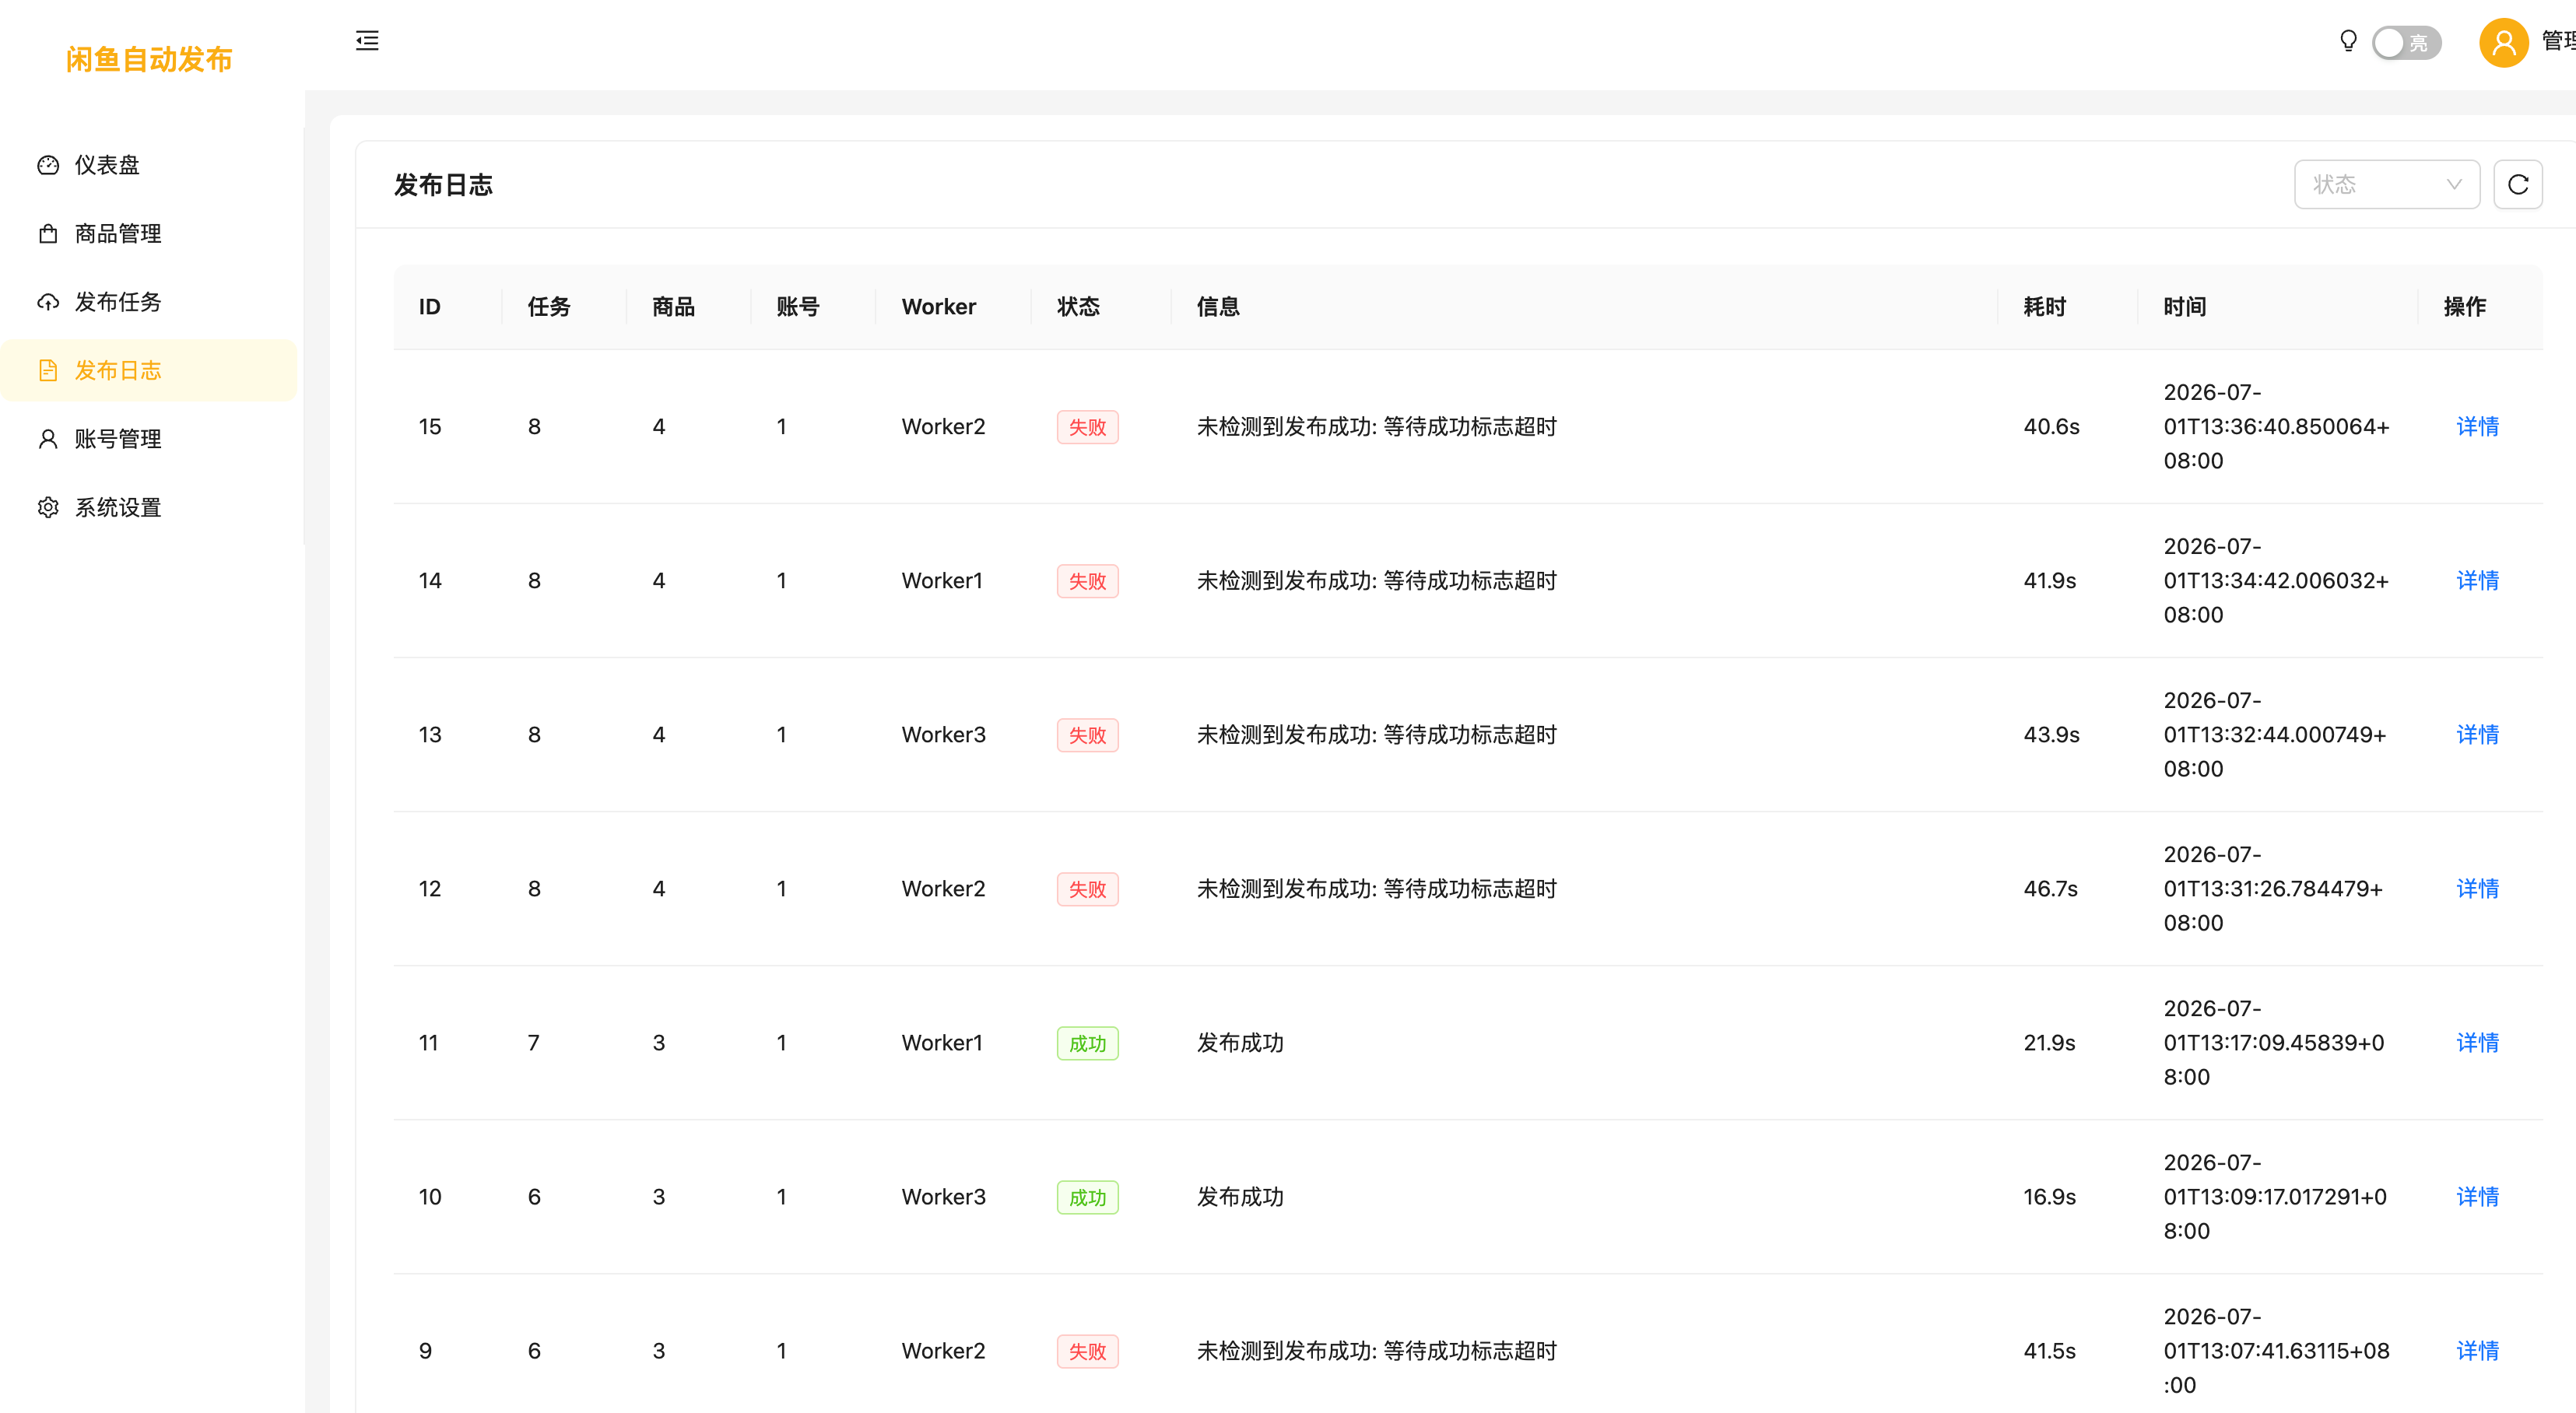Screen dimensions: 2576x1413
Task: Open the 状态 filter dropdown
Action: [2386, 184]
